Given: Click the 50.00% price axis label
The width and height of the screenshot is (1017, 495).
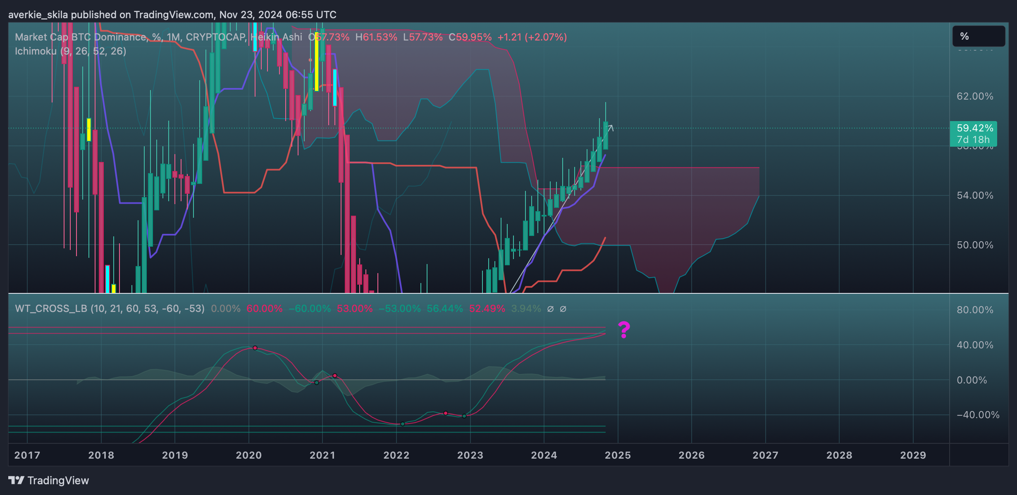Looking at the screenshot, I should point(975,245).
